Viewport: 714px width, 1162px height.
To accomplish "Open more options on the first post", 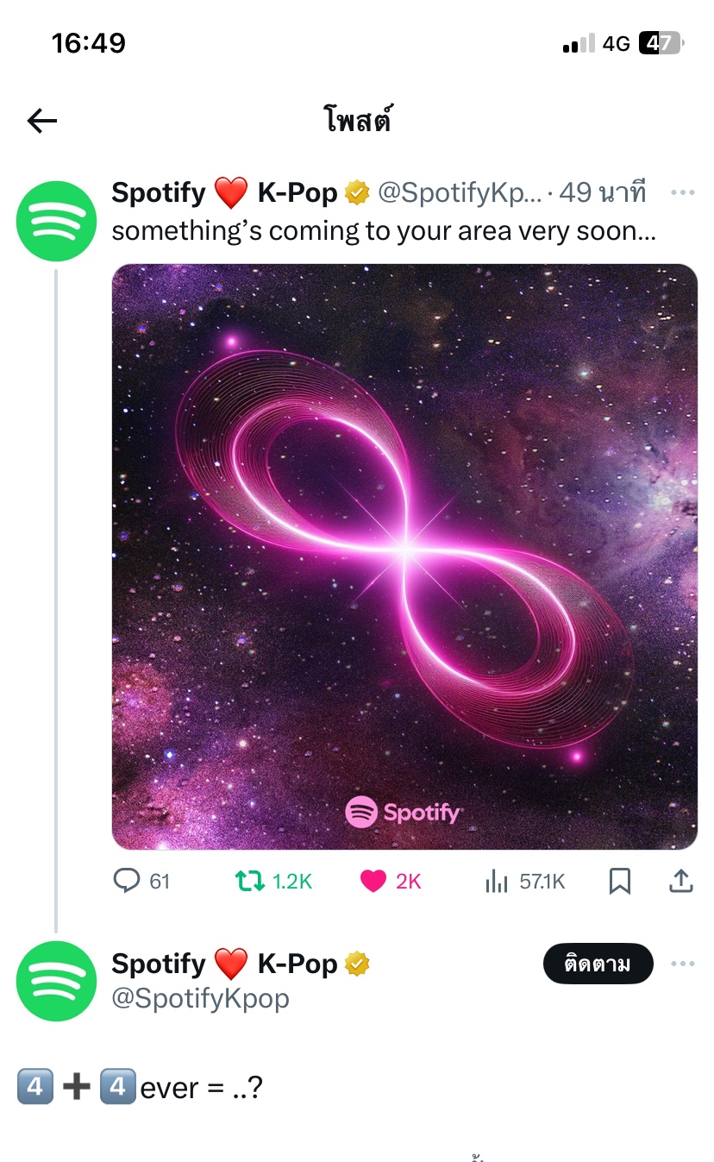I will (682, 192).
